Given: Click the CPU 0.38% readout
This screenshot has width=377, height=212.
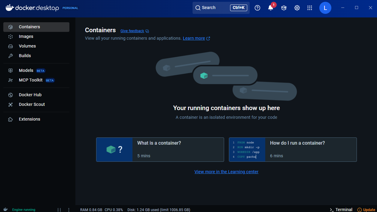Looking at the screenshot, I should coord(114,210).
